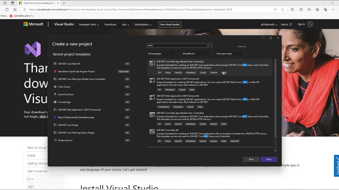
Task: Expand the search box history dropdown arrow
Action: [211, 45]
